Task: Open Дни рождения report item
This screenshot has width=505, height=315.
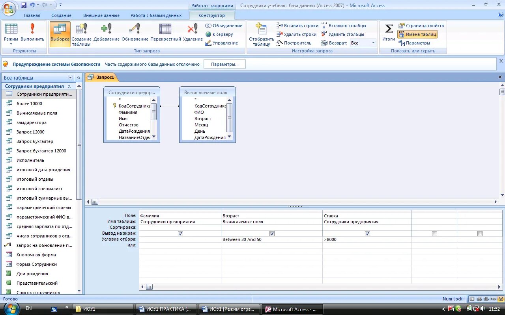Action: 32,274
